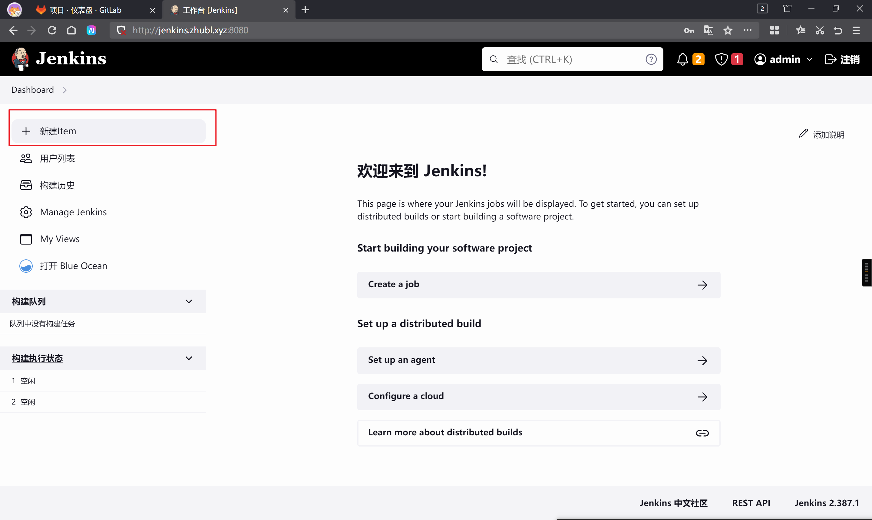Click the browser translate icon

click(x=708, y=30)
